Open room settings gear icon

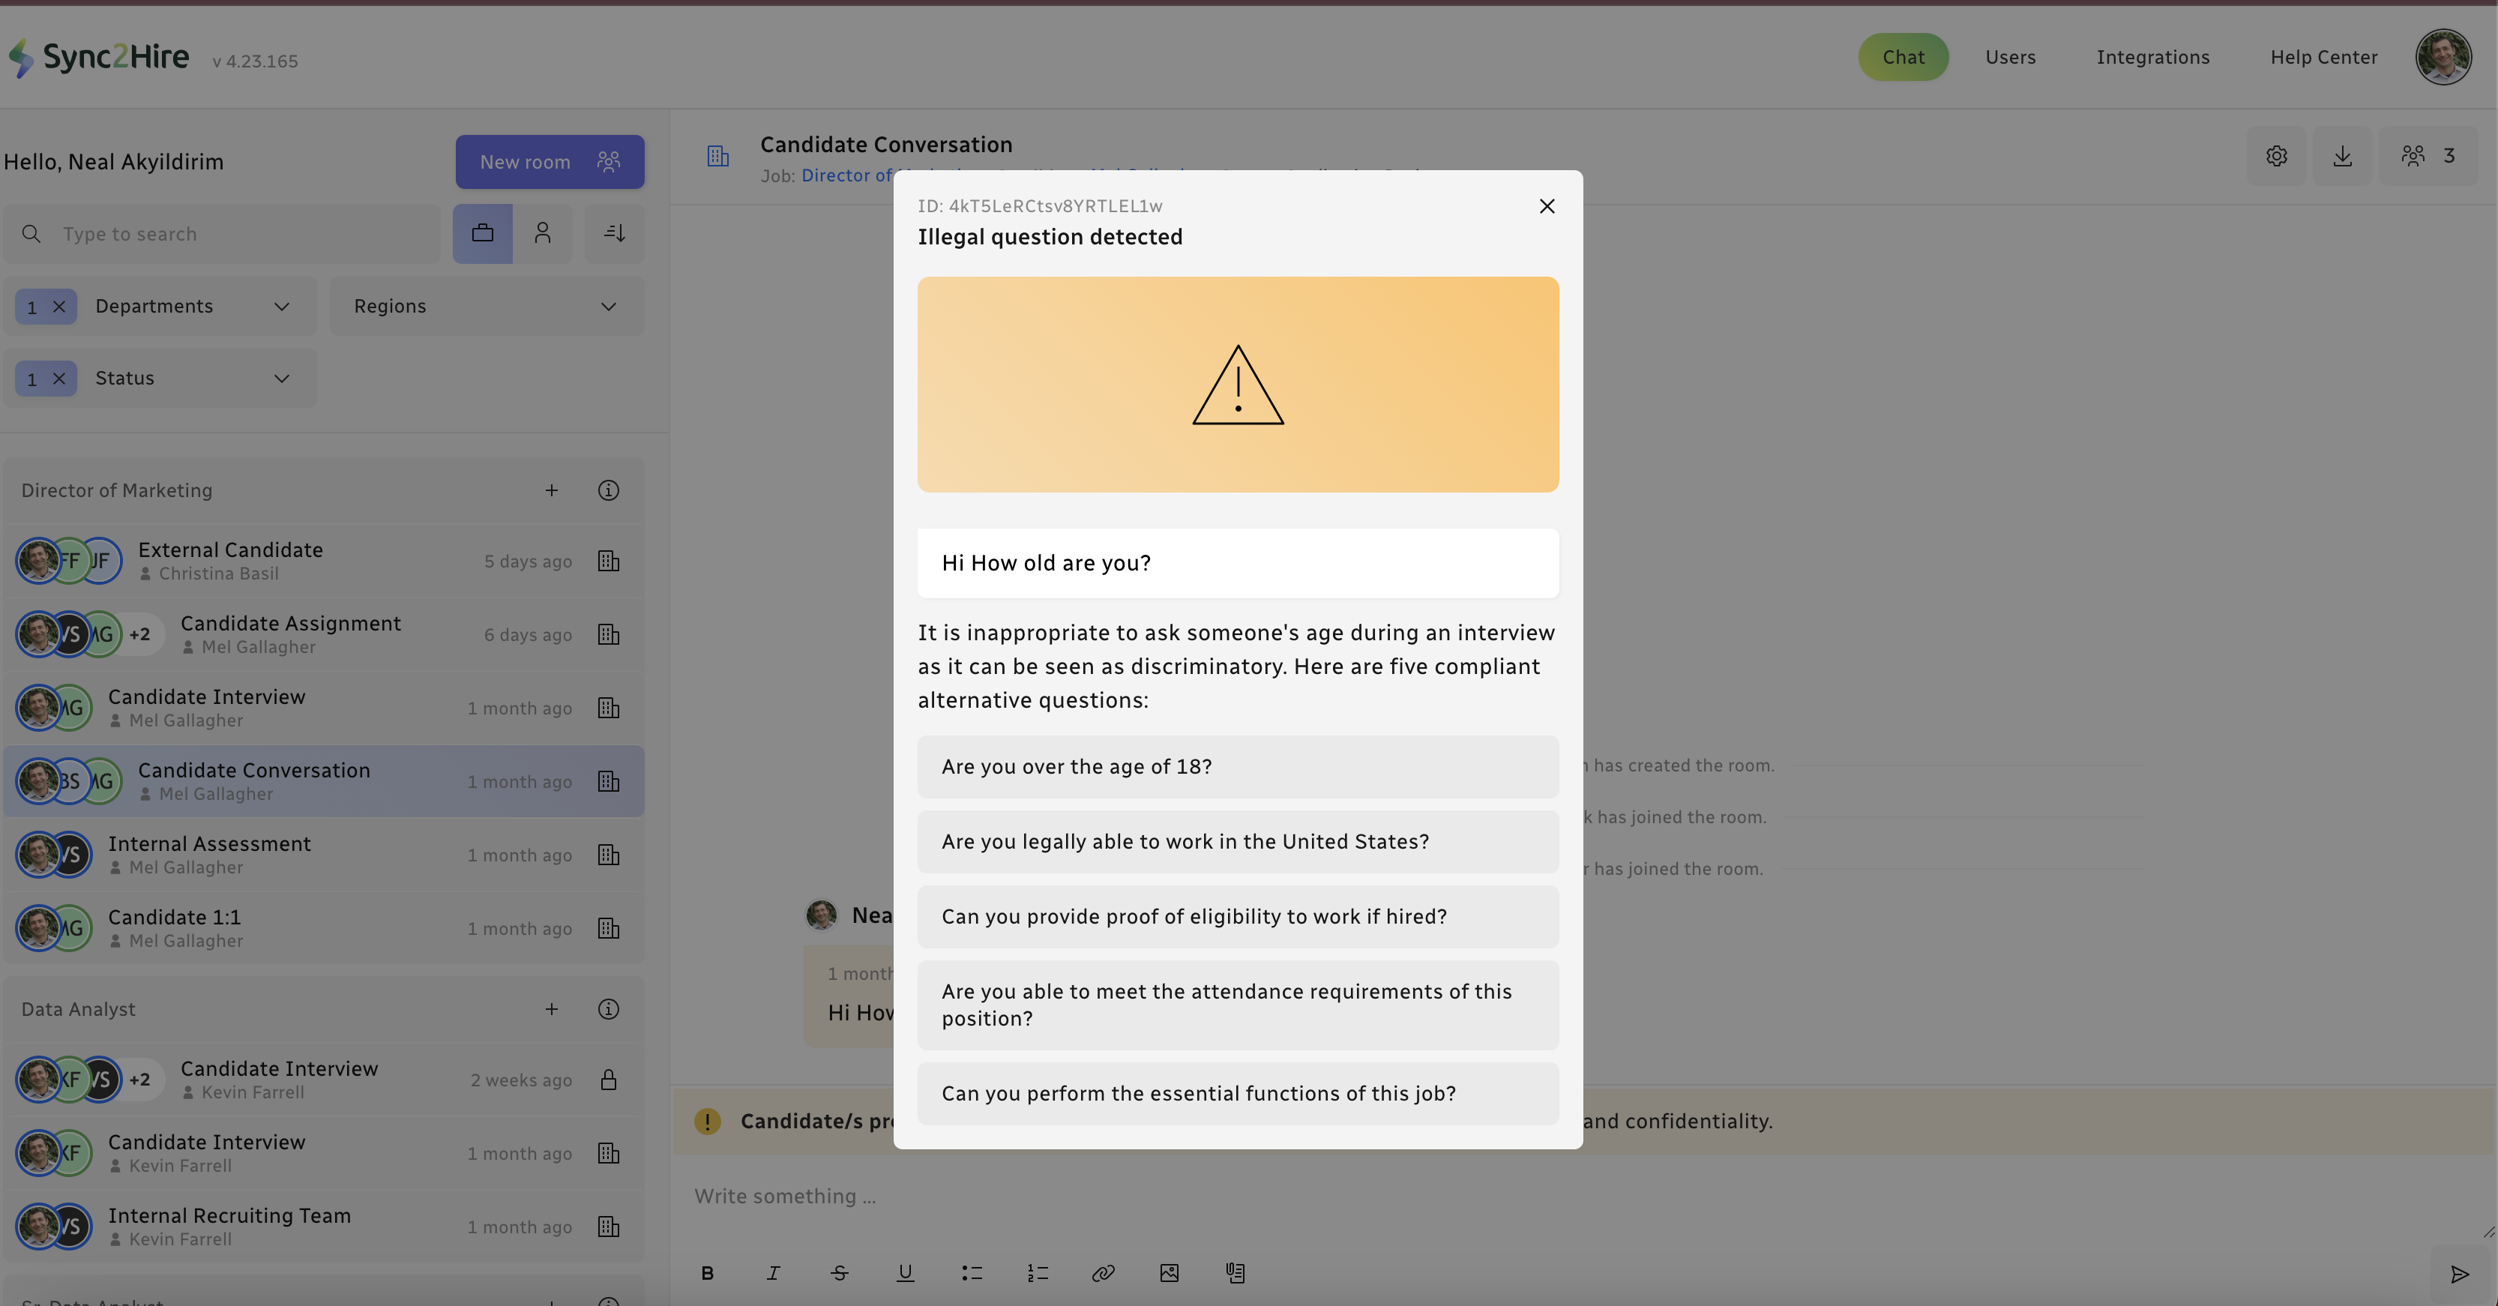click(x=2276, y=156)
